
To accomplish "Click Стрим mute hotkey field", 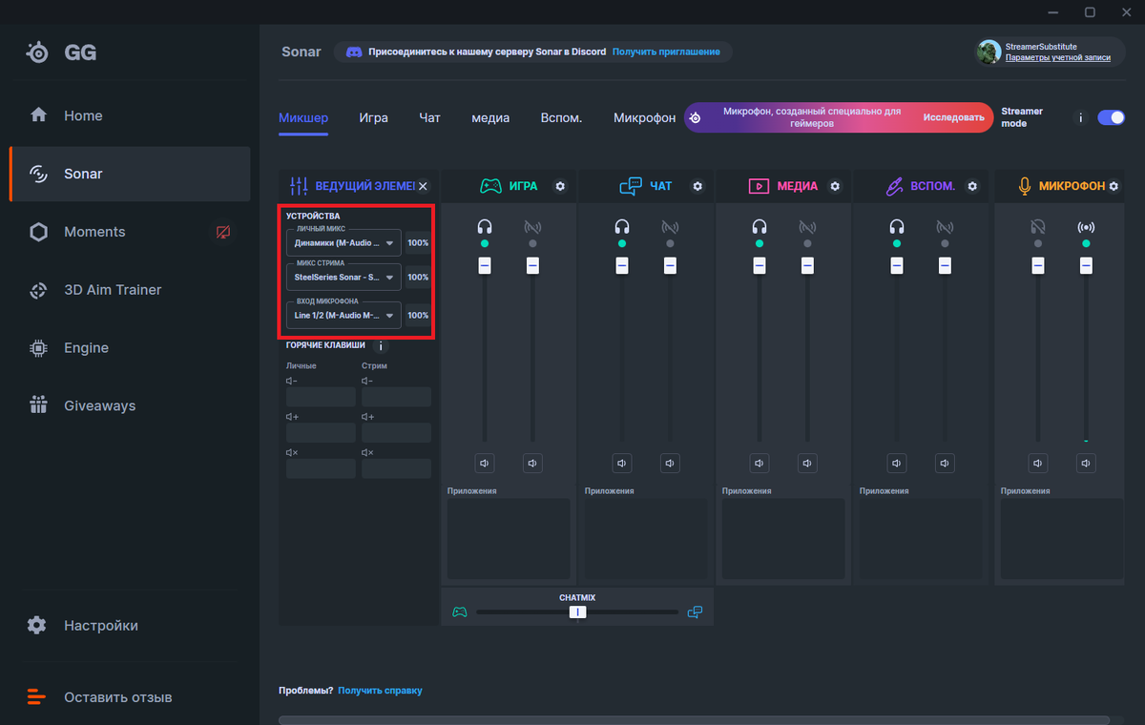I will (x=396, y=468).
